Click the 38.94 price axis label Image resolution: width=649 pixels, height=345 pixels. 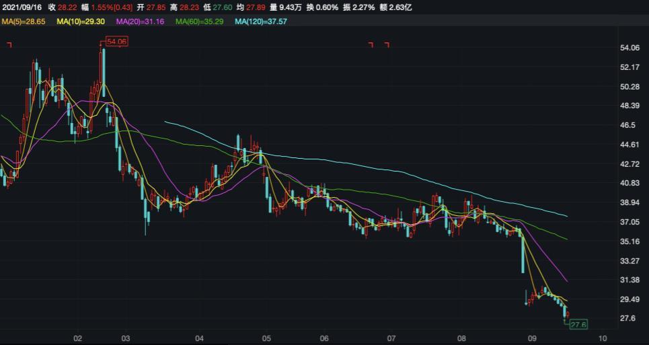point(629,202)
